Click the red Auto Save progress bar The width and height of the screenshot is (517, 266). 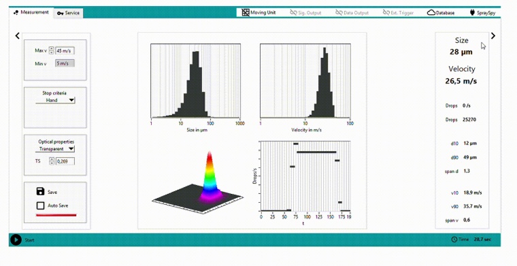pyautogui.click(x=56, y=215)
